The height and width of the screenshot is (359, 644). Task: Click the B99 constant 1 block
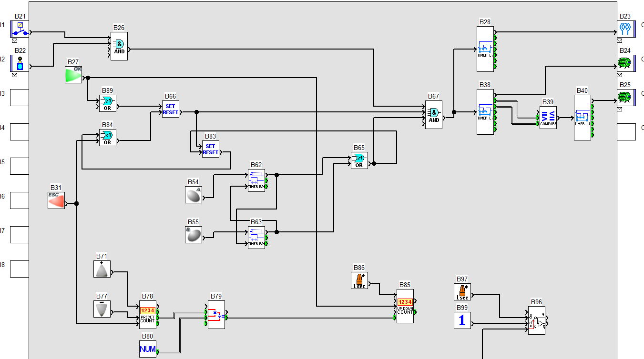click(x=461, y=320)
